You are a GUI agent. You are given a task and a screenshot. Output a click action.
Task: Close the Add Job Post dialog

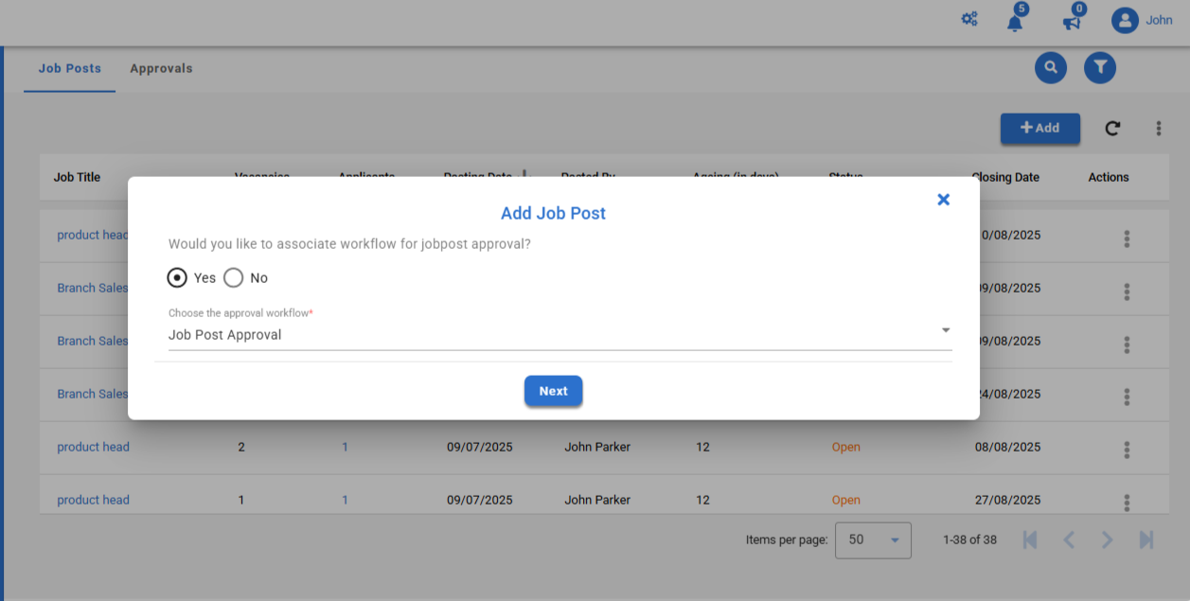[943, 200]
